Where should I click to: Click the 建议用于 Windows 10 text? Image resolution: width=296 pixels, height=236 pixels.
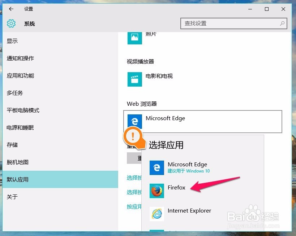pos(189,171)
